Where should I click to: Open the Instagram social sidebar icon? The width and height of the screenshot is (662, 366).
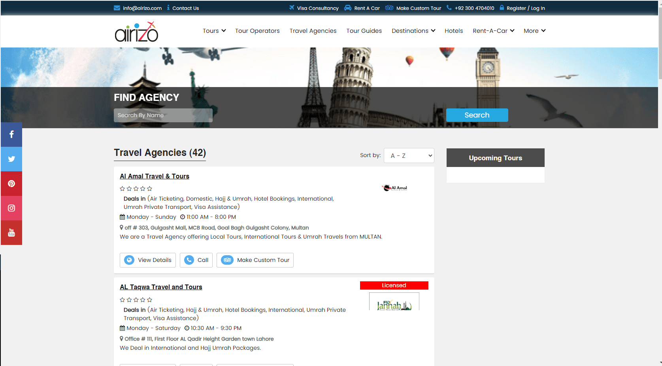click(11, 208)
